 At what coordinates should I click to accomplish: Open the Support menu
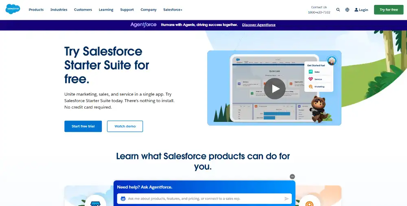pyautogui.click(x=127, y=10)
